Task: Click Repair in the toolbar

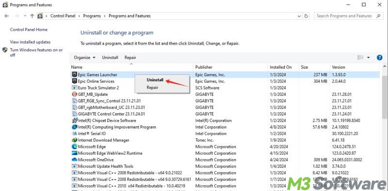Action: coord(130,58)
